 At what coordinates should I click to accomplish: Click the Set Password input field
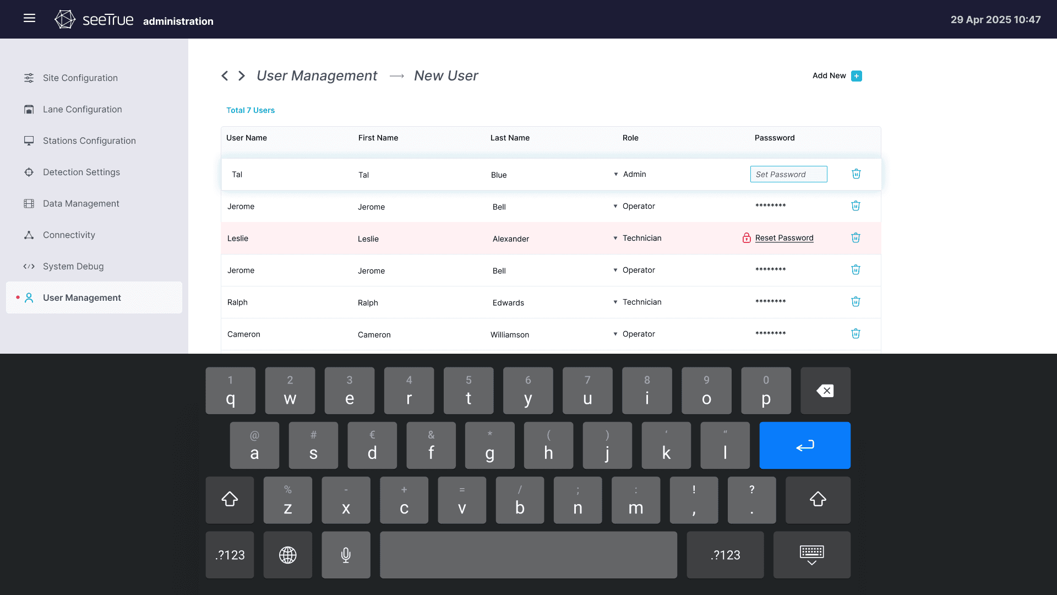pos(788,175)
